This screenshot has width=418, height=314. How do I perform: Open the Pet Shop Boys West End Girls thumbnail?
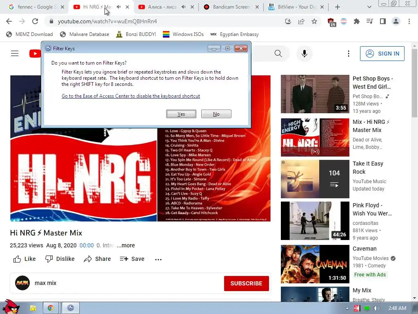point(315,94)
